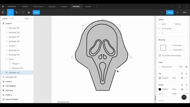Screen dimensions: 190x107
Task: Enable Fix position when scrolling checkbox
Action: [160, 56]
